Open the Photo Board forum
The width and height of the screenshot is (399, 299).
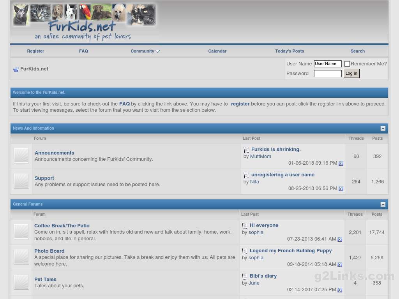tap(49, 251)
